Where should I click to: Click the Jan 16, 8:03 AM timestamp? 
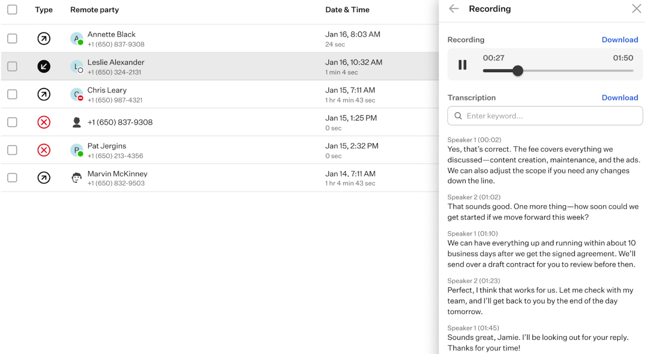[353, 34]
